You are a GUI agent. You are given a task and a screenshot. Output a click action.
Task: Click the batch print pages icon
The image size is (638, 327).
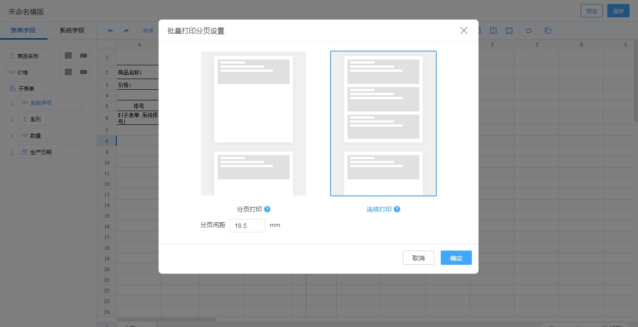point(548,31)
